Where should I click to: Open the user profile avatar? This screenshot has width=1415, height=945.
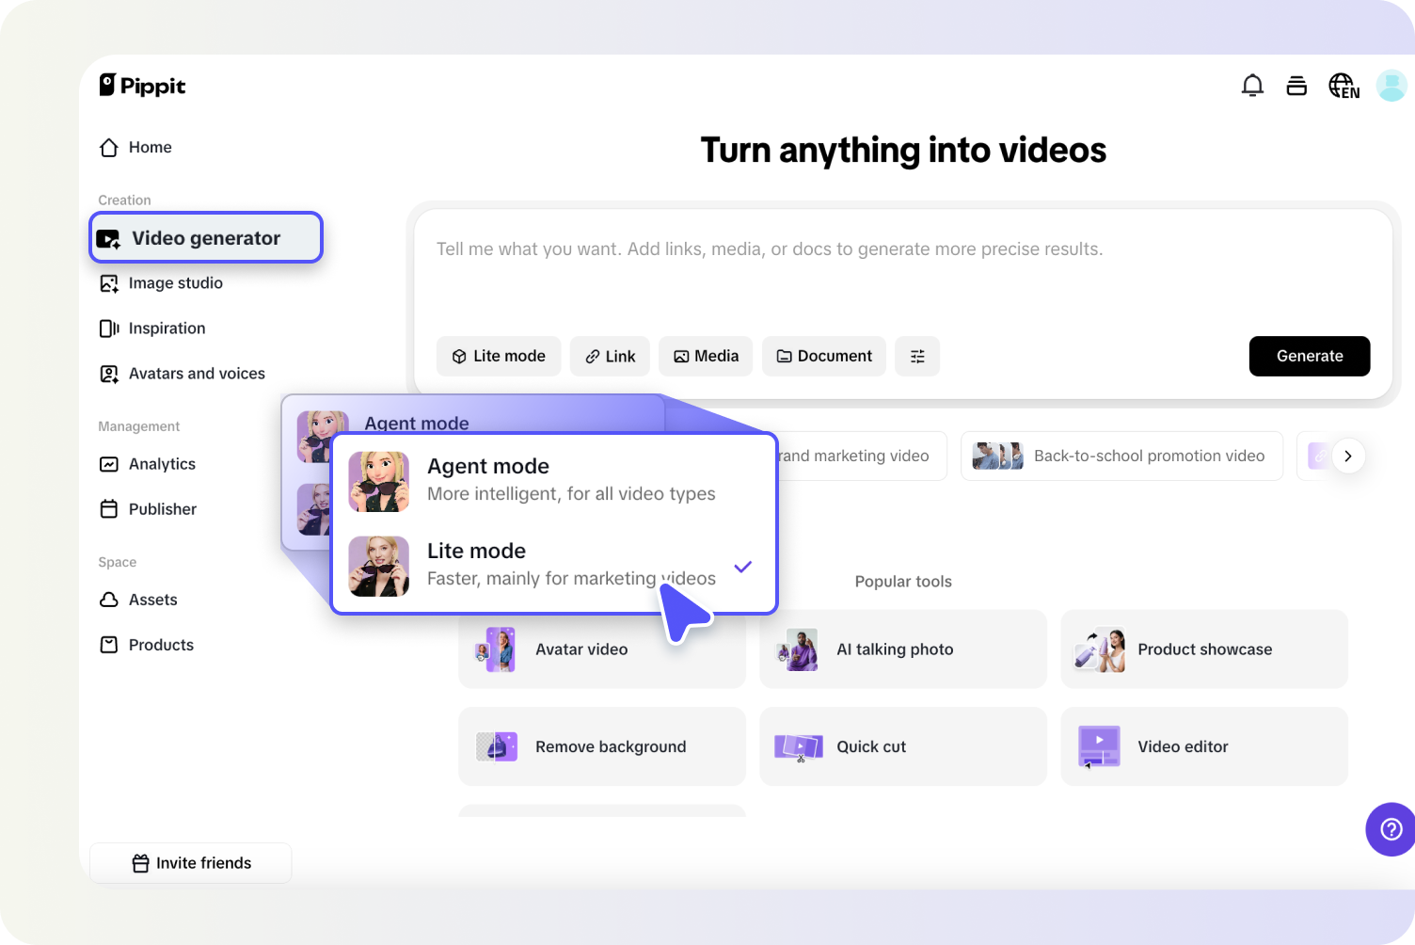(1391, 86)
